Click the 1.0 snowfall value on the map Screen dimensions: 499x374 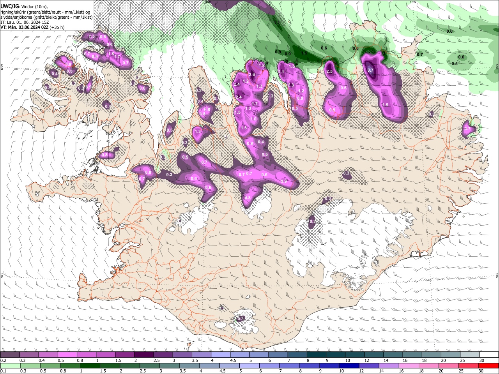click(x=253, y=119)
